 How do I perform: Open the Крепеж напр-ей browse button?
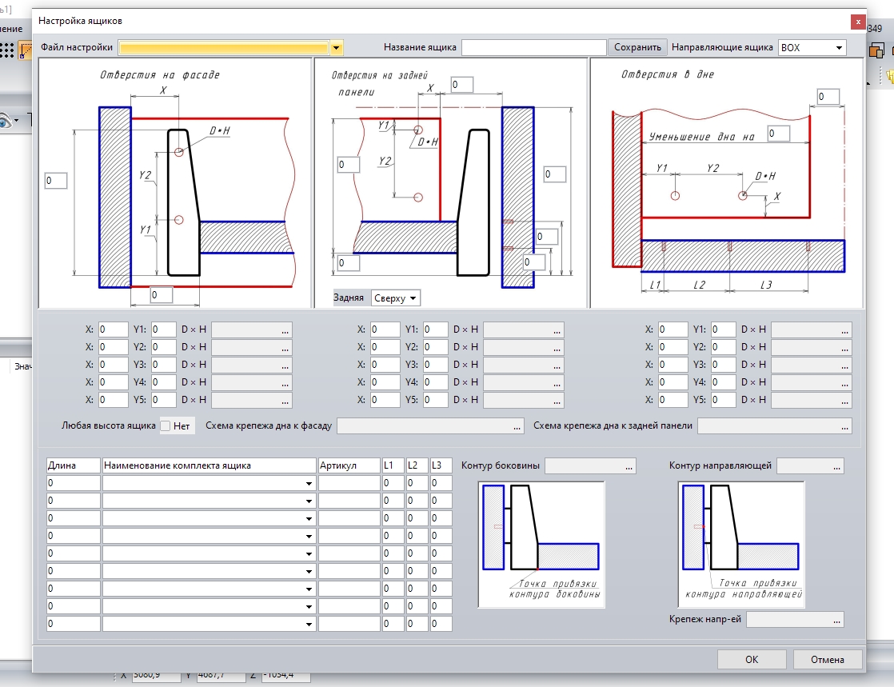point(836,620)
